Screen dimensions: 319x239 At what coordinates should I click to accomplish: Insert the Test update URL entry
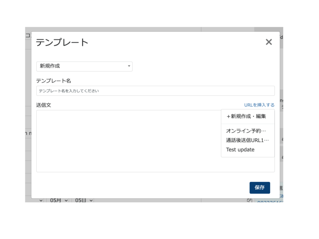[x=240, y=150]
